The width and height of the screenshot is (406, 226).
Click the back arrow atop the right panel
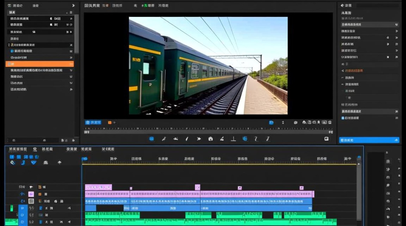coord(342,5)
